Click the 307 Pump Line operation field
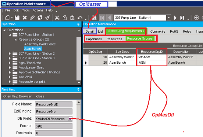 click(140, 18)
